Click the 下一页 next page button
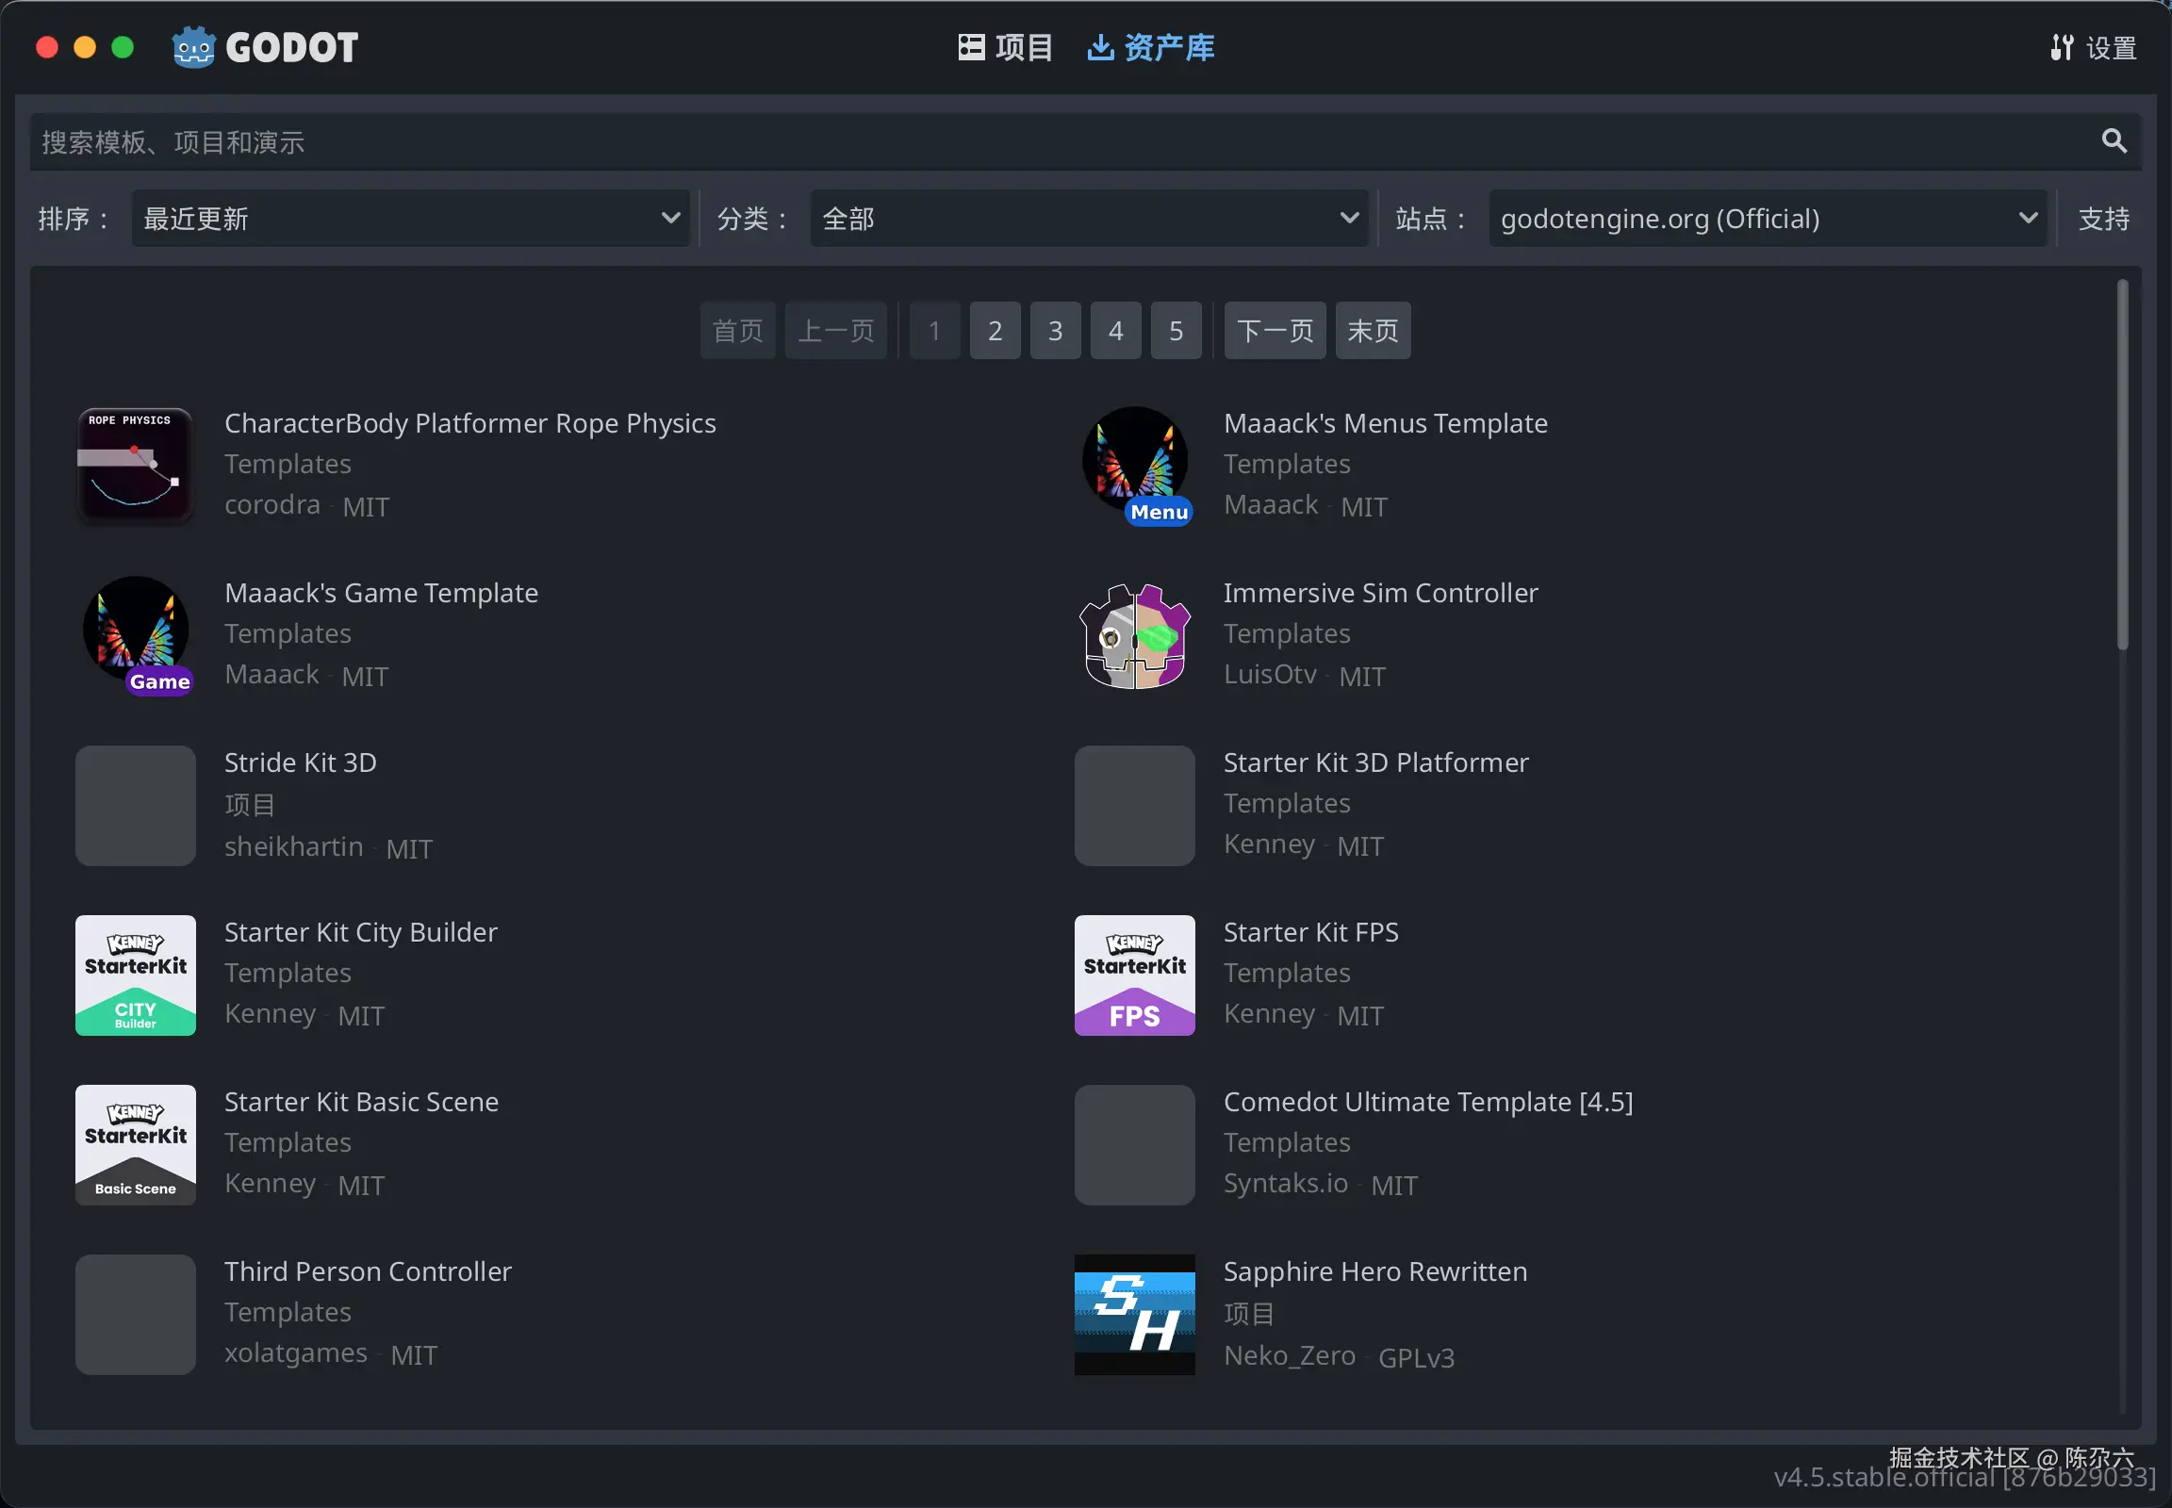This screenshot has width=2172, height=1508. click(x=1275, y=331)
